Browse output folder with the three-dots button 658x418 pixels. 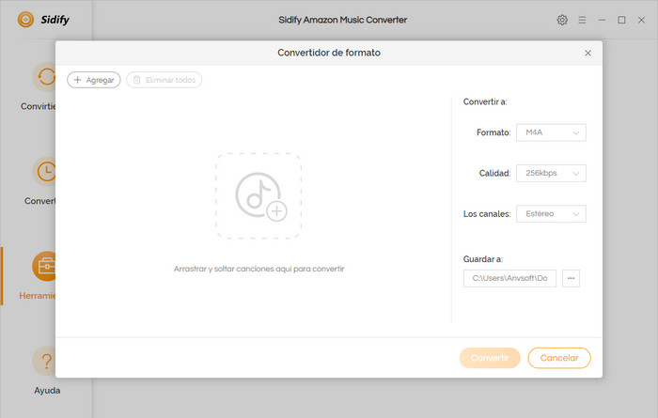point(571,278)
